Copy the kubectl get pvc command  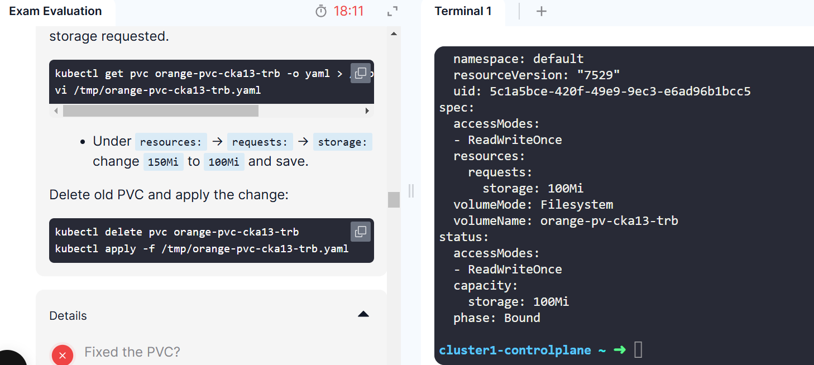[x=361, y=73]
